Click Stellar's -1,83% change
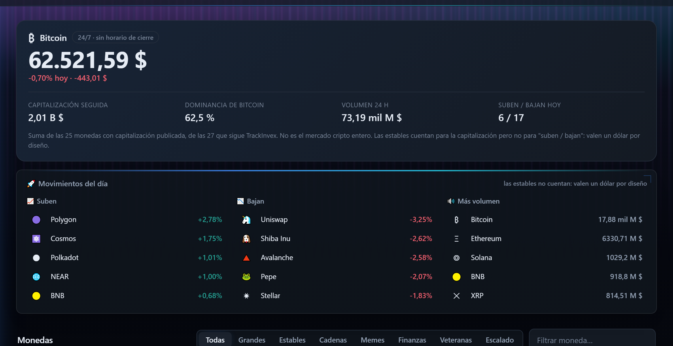This screenshot has height=346, width=673. coord(421,296)
